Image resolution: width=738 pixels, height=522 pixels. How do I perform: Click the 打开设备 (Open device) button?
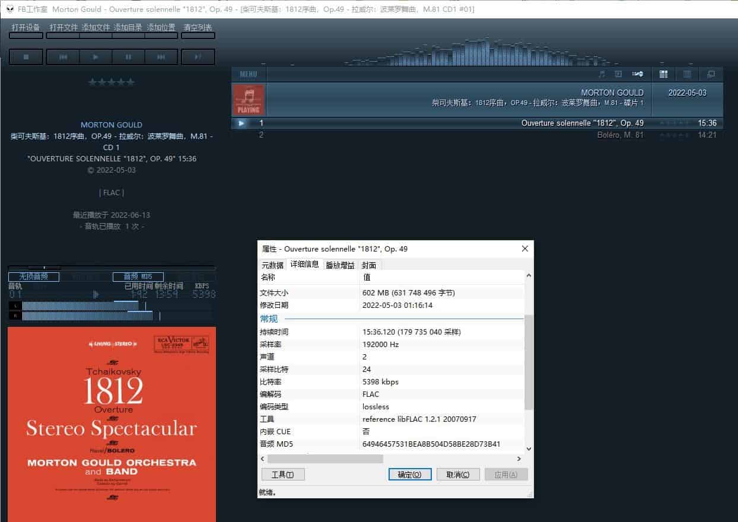pyautogui.click(x=26, y=30)
